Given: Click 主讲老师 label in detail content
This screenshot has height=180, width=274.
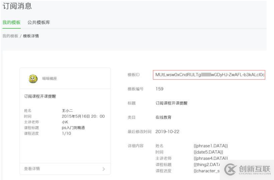Looking at the screenshot, I should point(163,158).
